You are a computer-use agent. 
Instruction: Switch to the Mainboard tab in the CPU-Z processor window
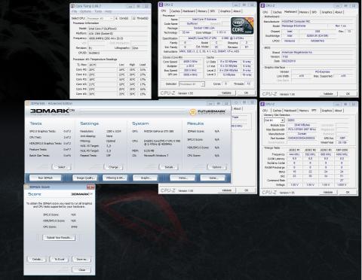[189, 11]
